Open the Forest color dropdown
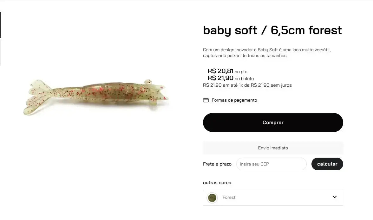The height and width of the screenshot is (220, 373). pos(273,197)
